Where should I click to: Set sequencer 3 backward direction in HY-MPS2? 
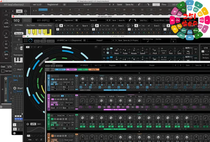[x=136, y=25]
